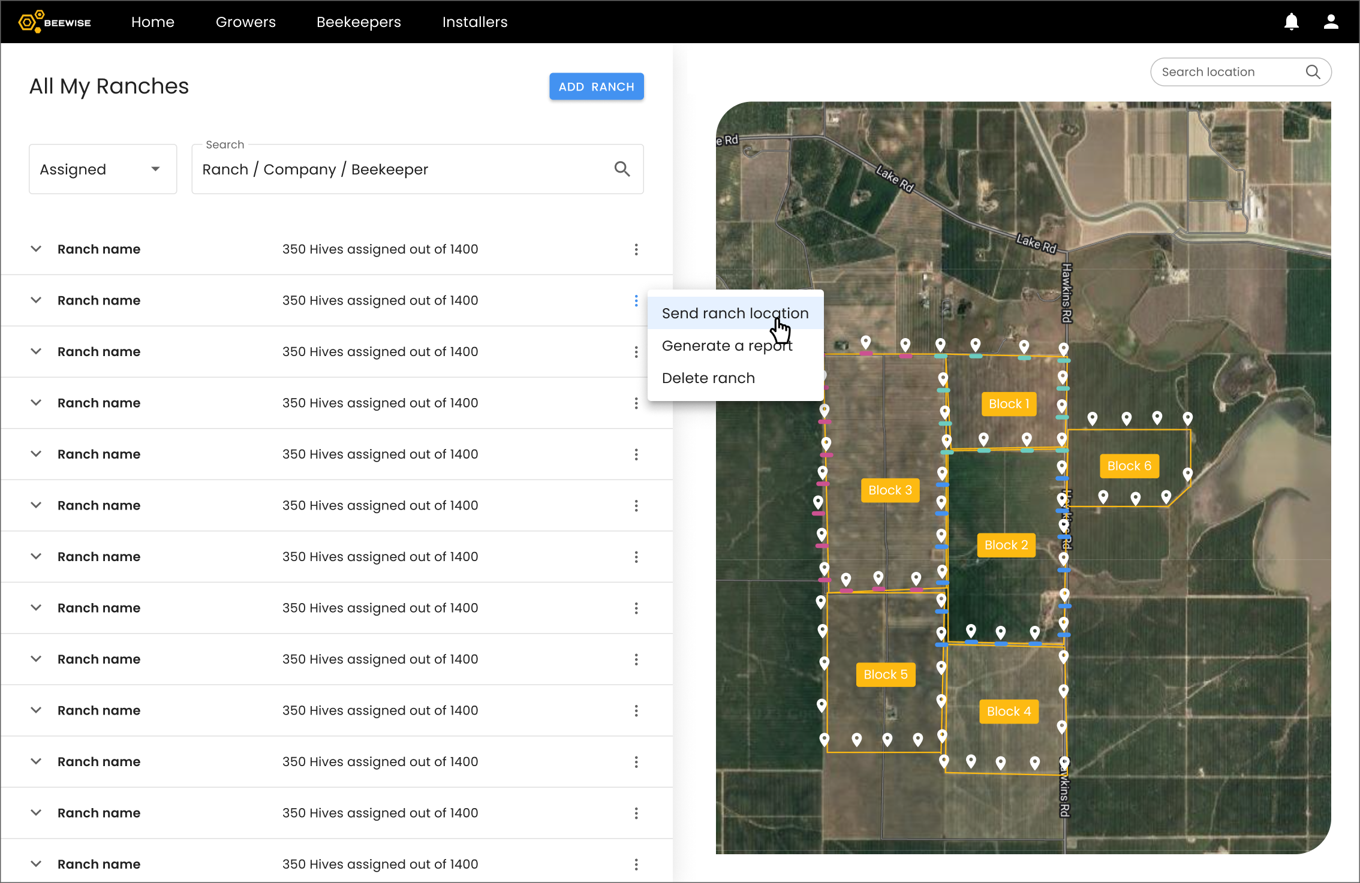The image size is (1360, 883).
Task: Choose Delete ranch from context menu
Action: pyautogui.click(x=708, y=378)
